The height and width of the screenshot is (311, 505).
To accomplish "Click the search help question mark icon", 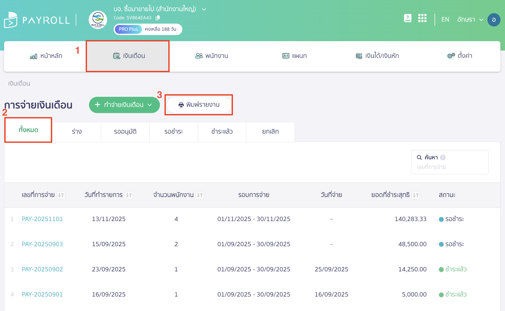I will coord(443,158).
